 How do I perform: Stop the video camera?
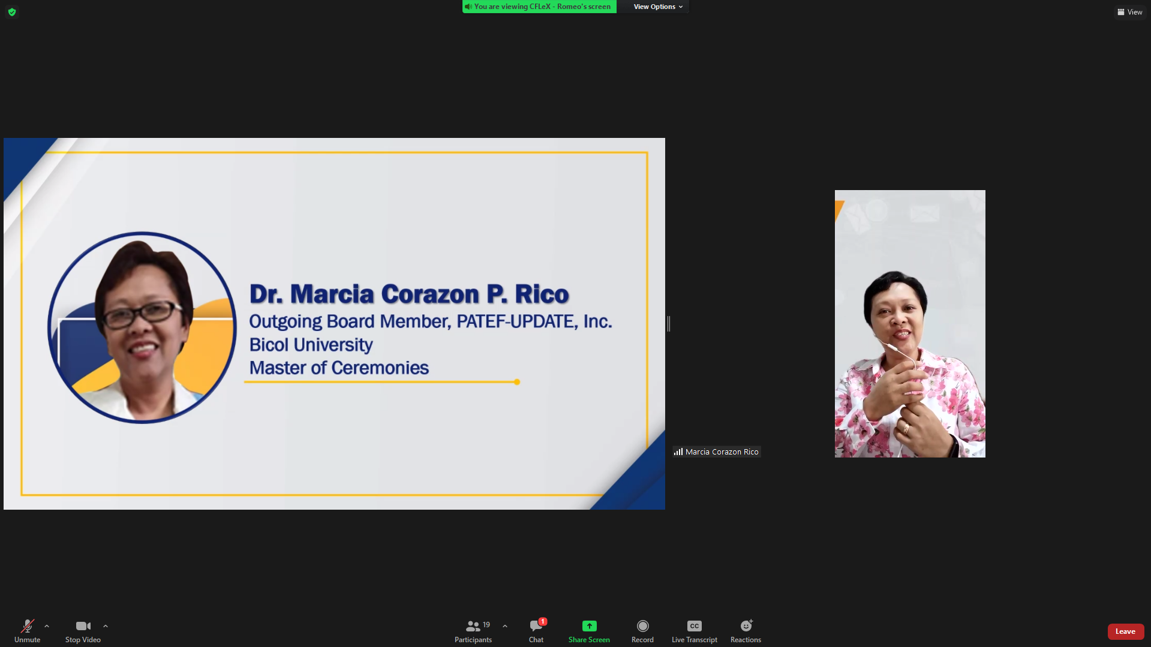[x=83, y=630]
